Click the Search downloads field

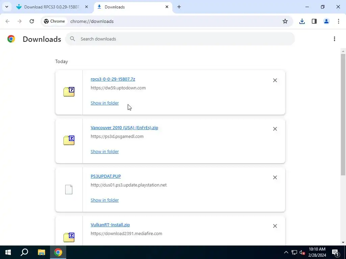tap(180, 39)
